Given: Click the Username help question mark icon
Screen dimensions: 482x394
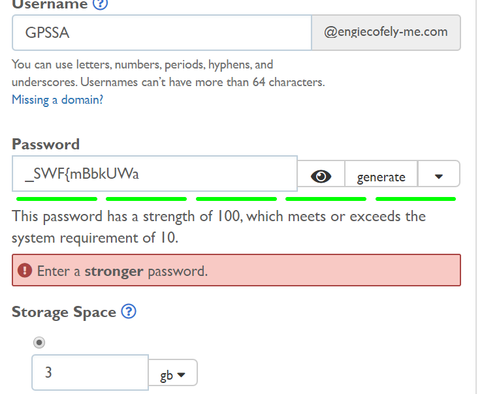Looking at the screenshot, I should tap(100, 4).
